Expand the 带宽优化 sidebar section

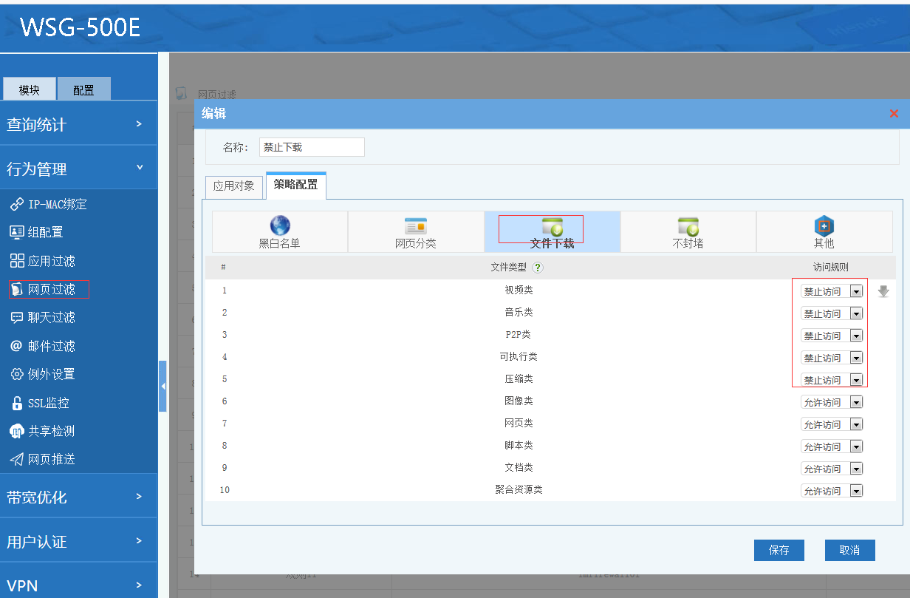78,497
